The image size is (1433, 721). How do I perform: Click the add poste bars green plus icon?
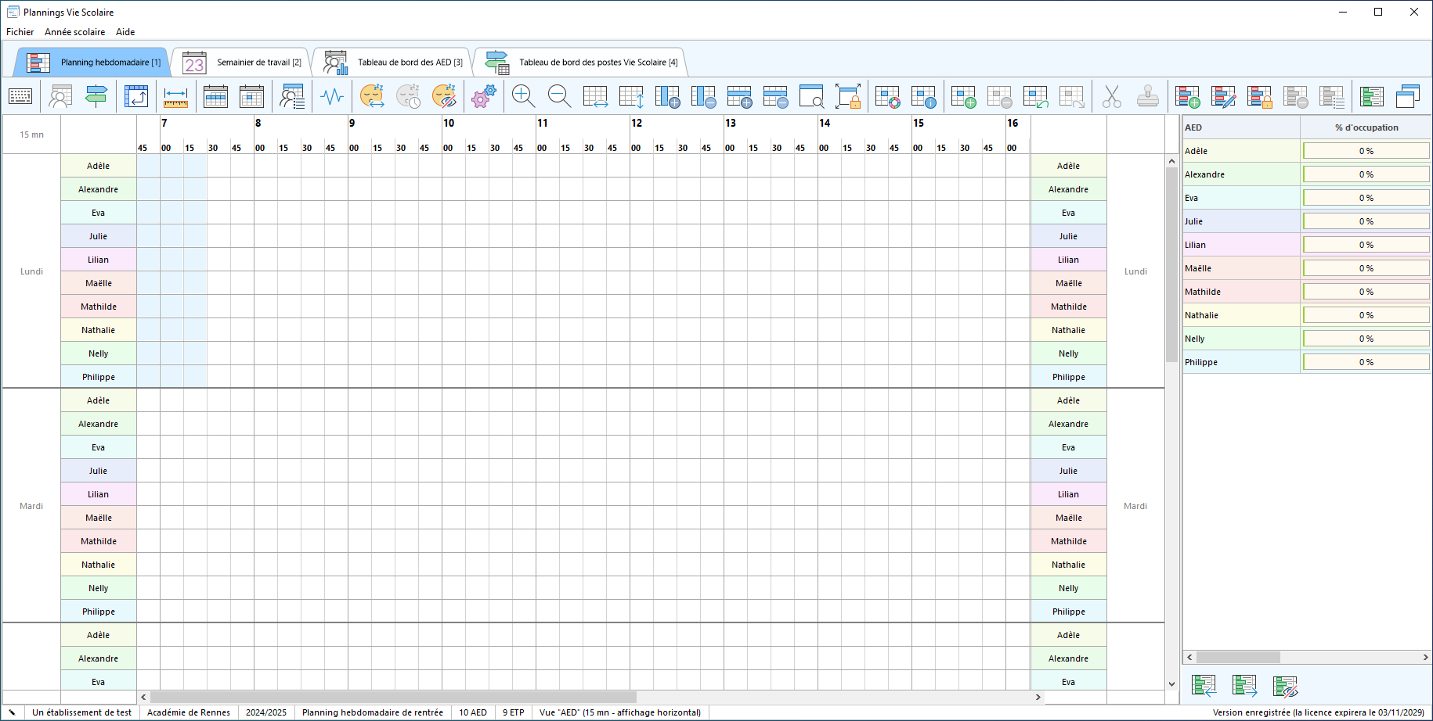coord(1187,96)
